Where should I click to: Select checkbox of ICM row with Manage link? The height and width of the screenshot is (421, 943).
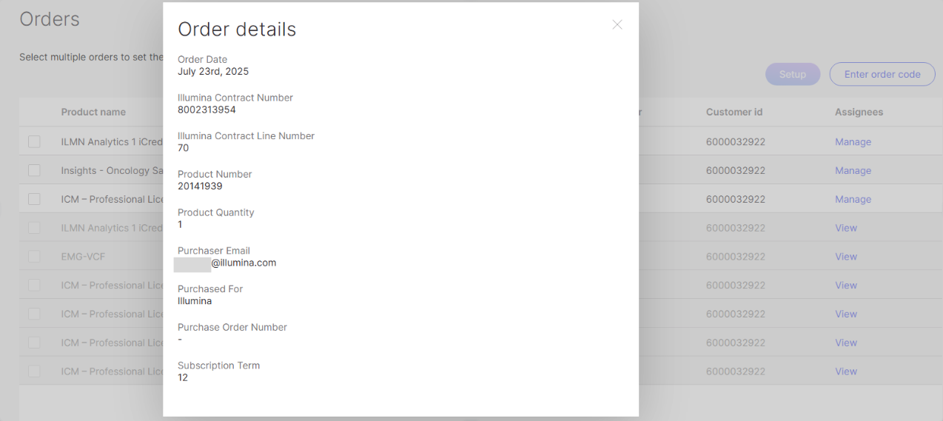tap(34, 199)
